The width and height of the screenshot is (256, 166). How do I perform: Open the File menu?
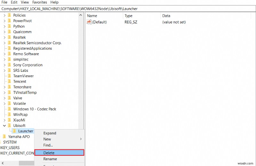(4, 2)
